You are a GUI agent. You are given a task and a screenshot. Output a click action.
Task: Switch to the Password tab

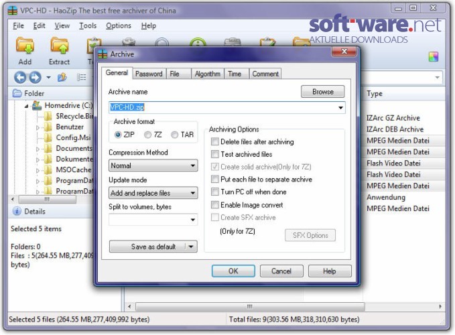tap(149, 74)
